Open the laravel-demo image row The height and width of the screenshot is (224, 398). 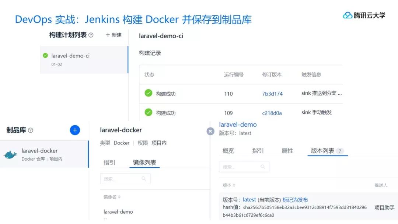[118, 212]
